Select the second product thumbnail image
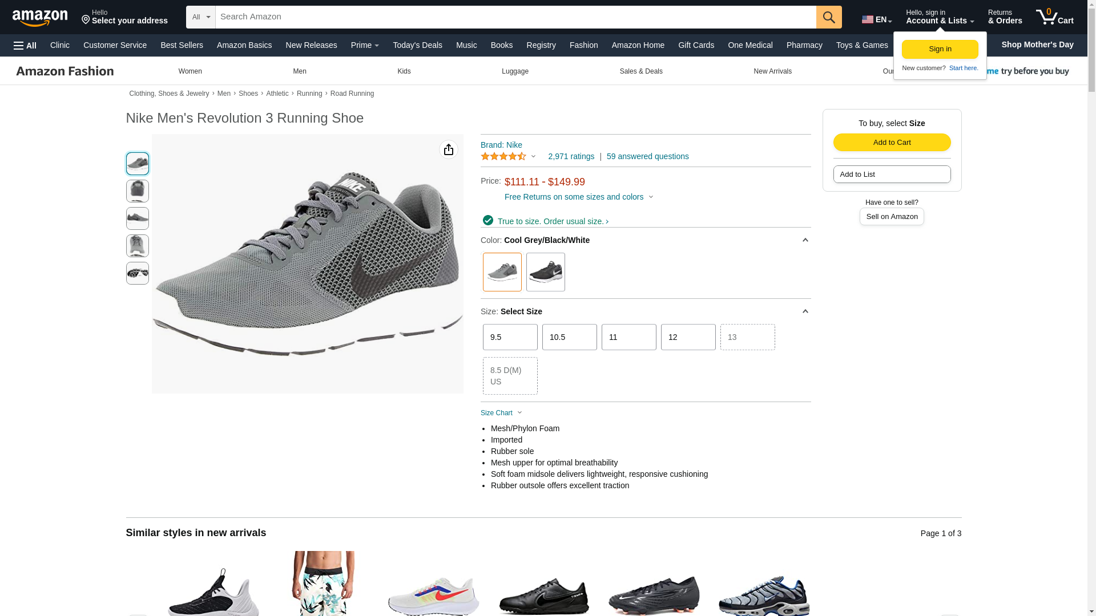1096x616 pixels. pos(138,191)
